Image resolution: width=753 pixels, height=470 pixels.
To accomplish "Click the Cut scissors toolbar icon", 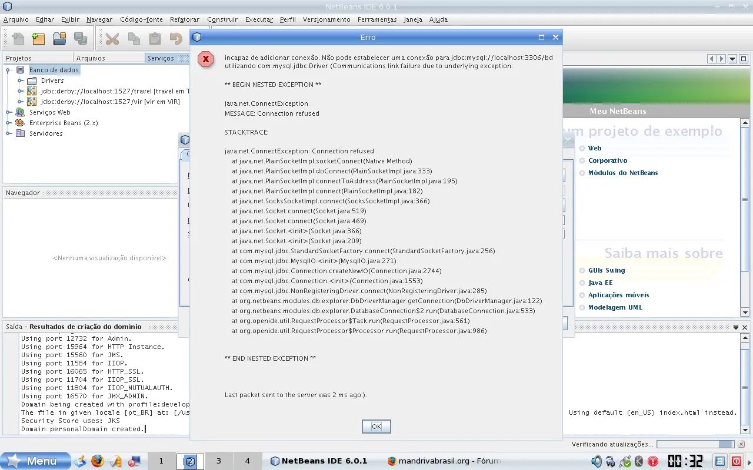I will 112,39.
